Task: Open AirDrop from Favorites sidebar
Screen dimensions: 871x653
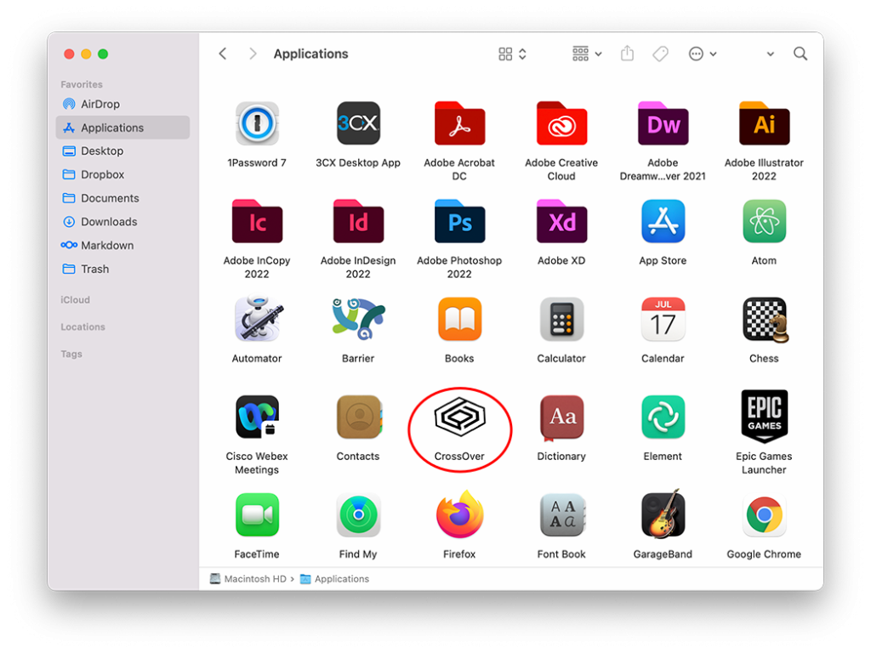Action: [100, 104]
